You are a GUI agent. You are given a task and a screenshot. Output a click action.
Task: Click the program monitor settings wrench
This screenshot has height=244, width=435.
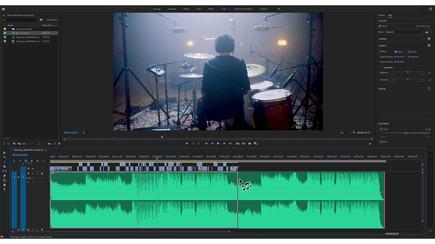(x=354, y=133)
